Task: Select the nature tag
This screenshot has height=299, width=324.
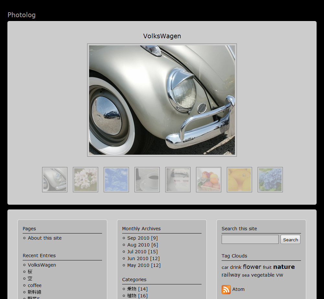Action: (284, 267)
